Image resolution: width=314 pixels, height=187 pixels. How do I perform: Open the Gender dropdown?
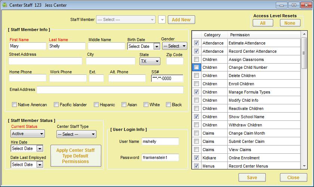pos(175,46)
